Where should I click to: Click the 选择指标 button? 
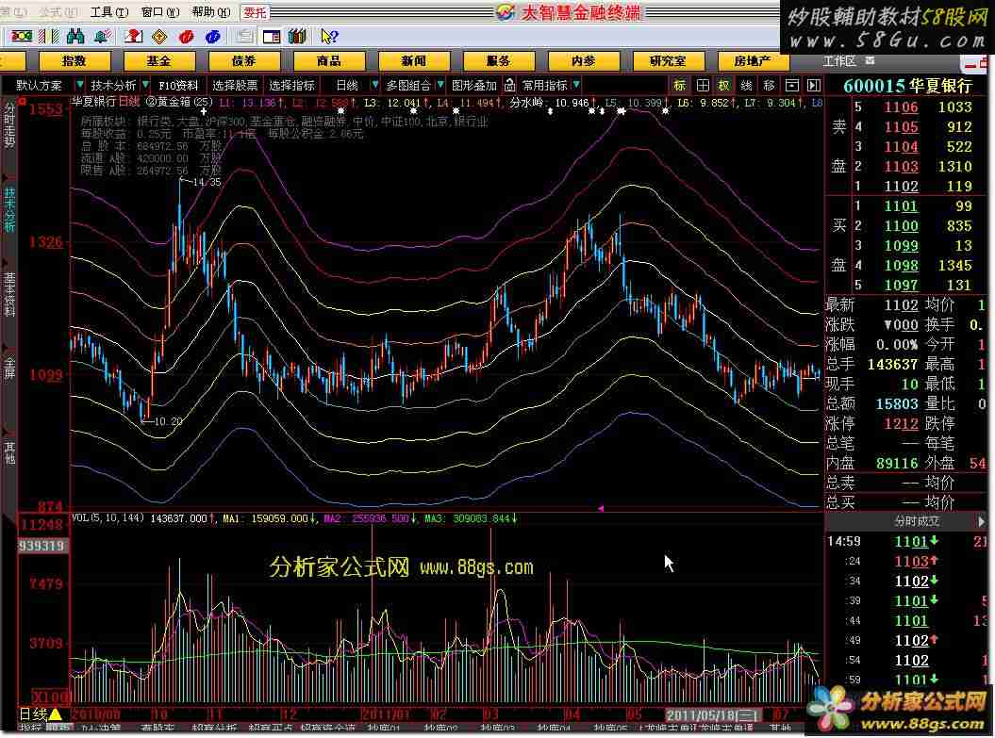(x=292, y=85)
